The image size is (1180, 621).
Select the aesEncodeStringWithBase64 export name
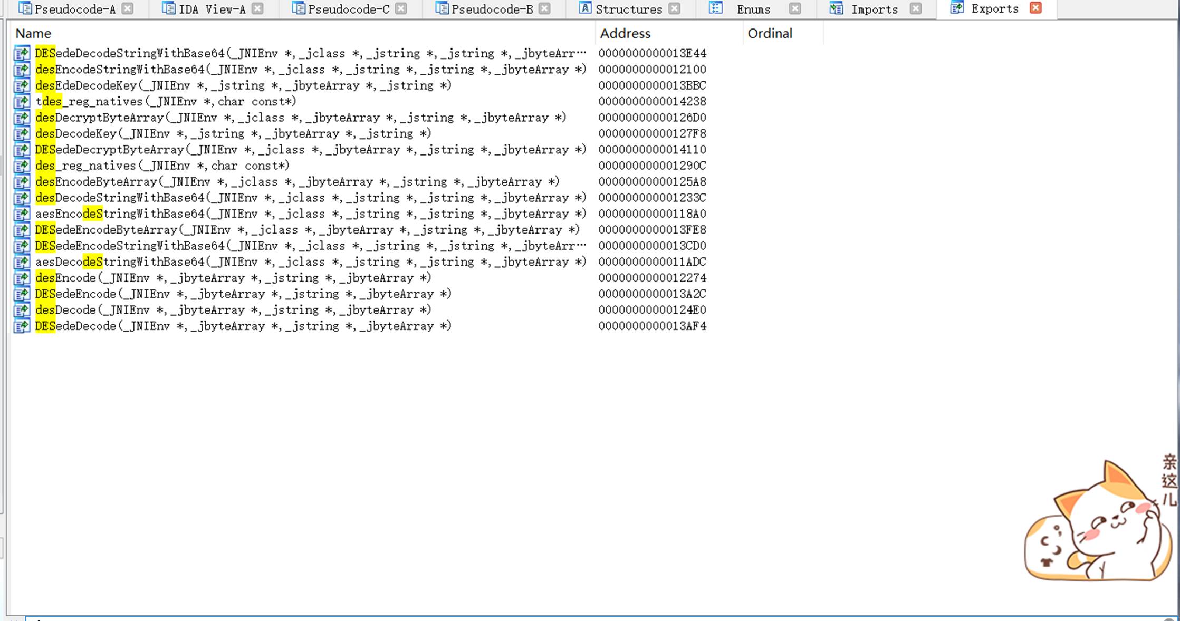[311, 214]
